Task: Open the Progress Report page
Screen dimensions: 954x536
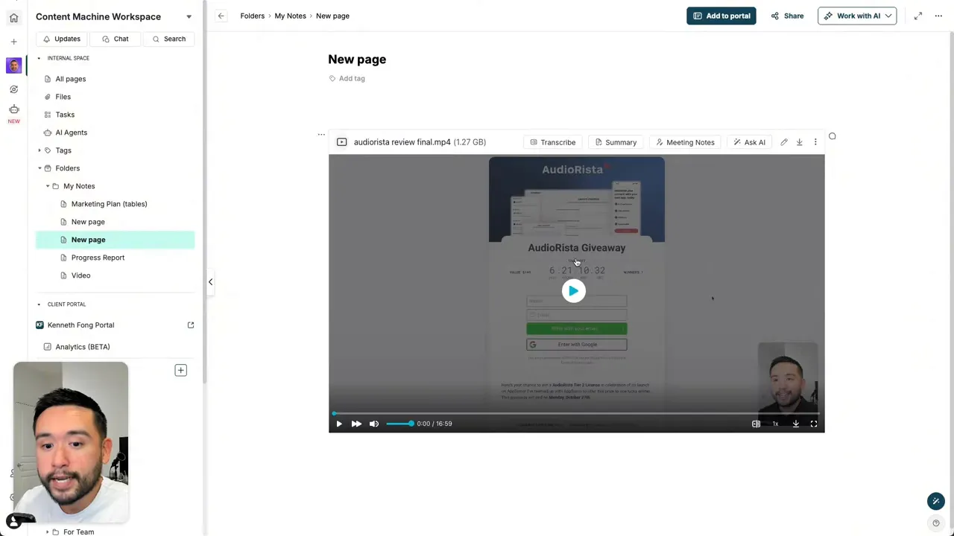Action: (98, 257)
